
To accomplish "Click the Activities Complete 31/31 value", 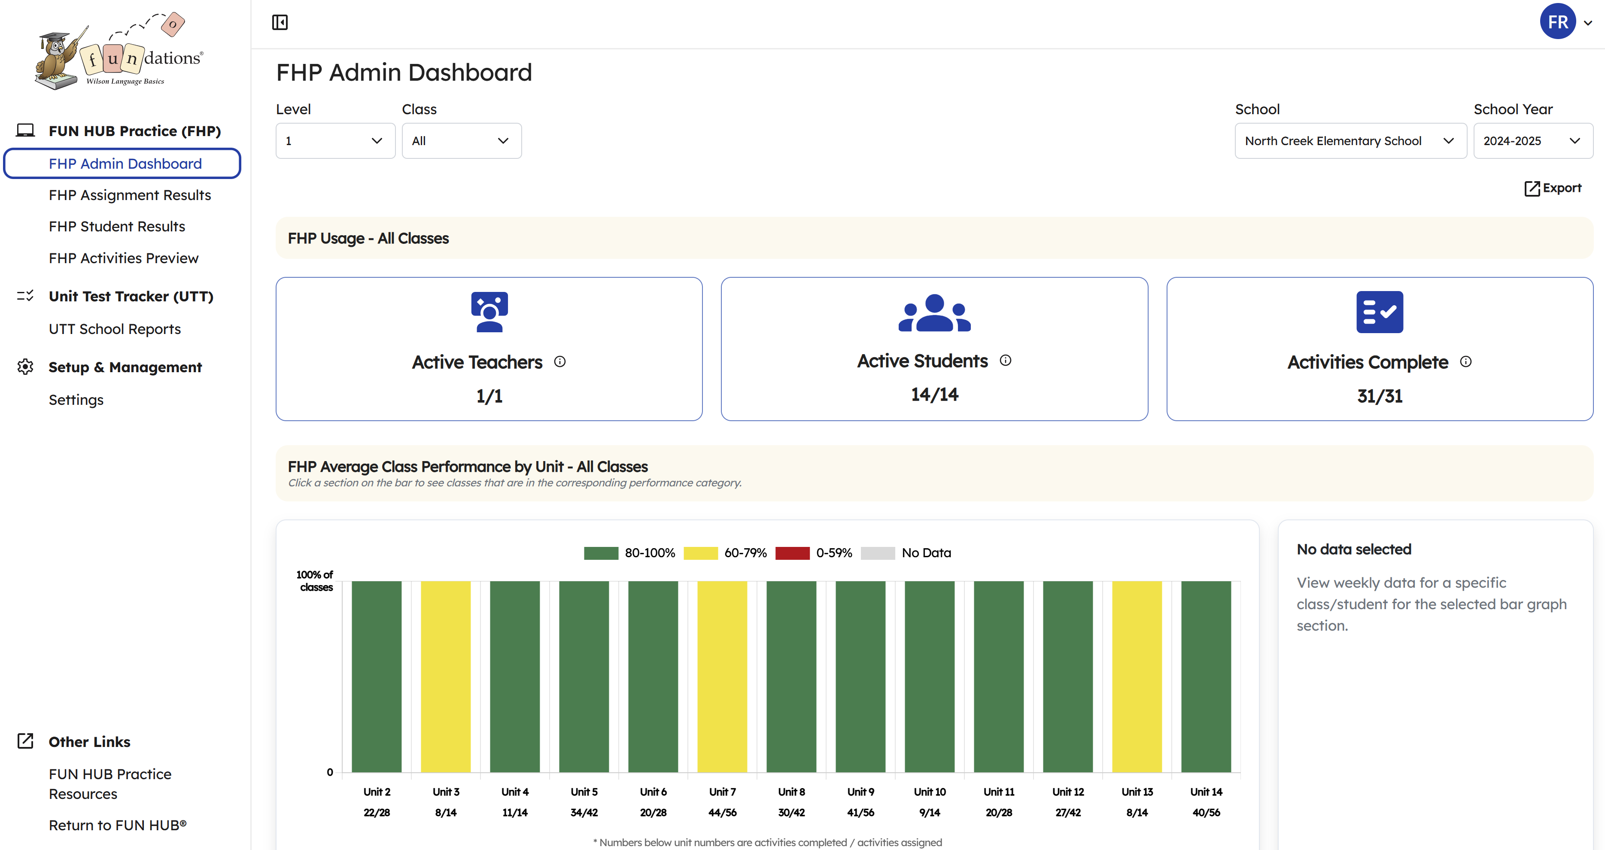I will tap(1380, 396).
